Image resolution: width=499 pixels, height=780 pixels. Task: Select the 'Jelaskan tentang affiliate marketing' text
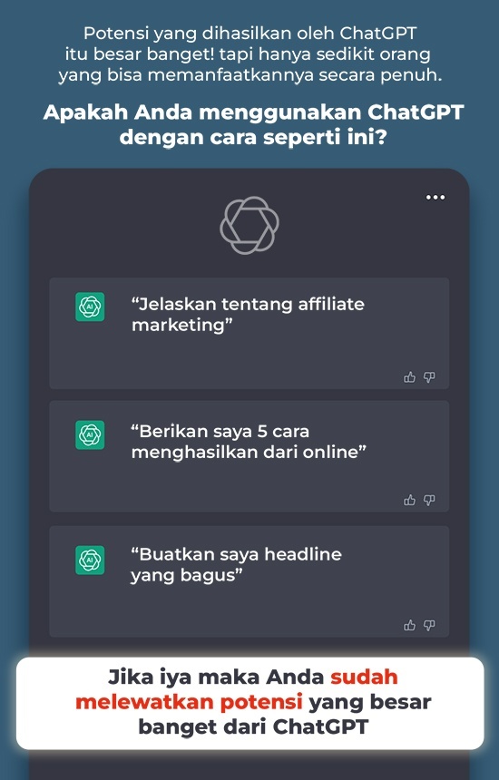click(x=248, y=315)
